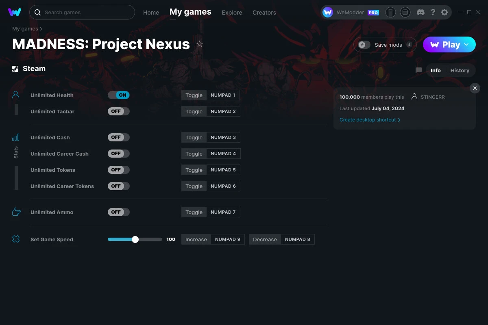
Task: Select the Player mods icon in sidebar
Action: pyautogui.click(x=15, y=94)
